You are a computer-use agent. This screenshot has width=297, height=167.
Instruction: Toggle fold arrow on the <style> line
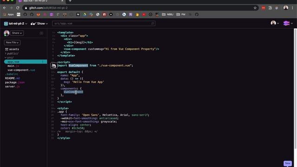click(x=55, y=109)
